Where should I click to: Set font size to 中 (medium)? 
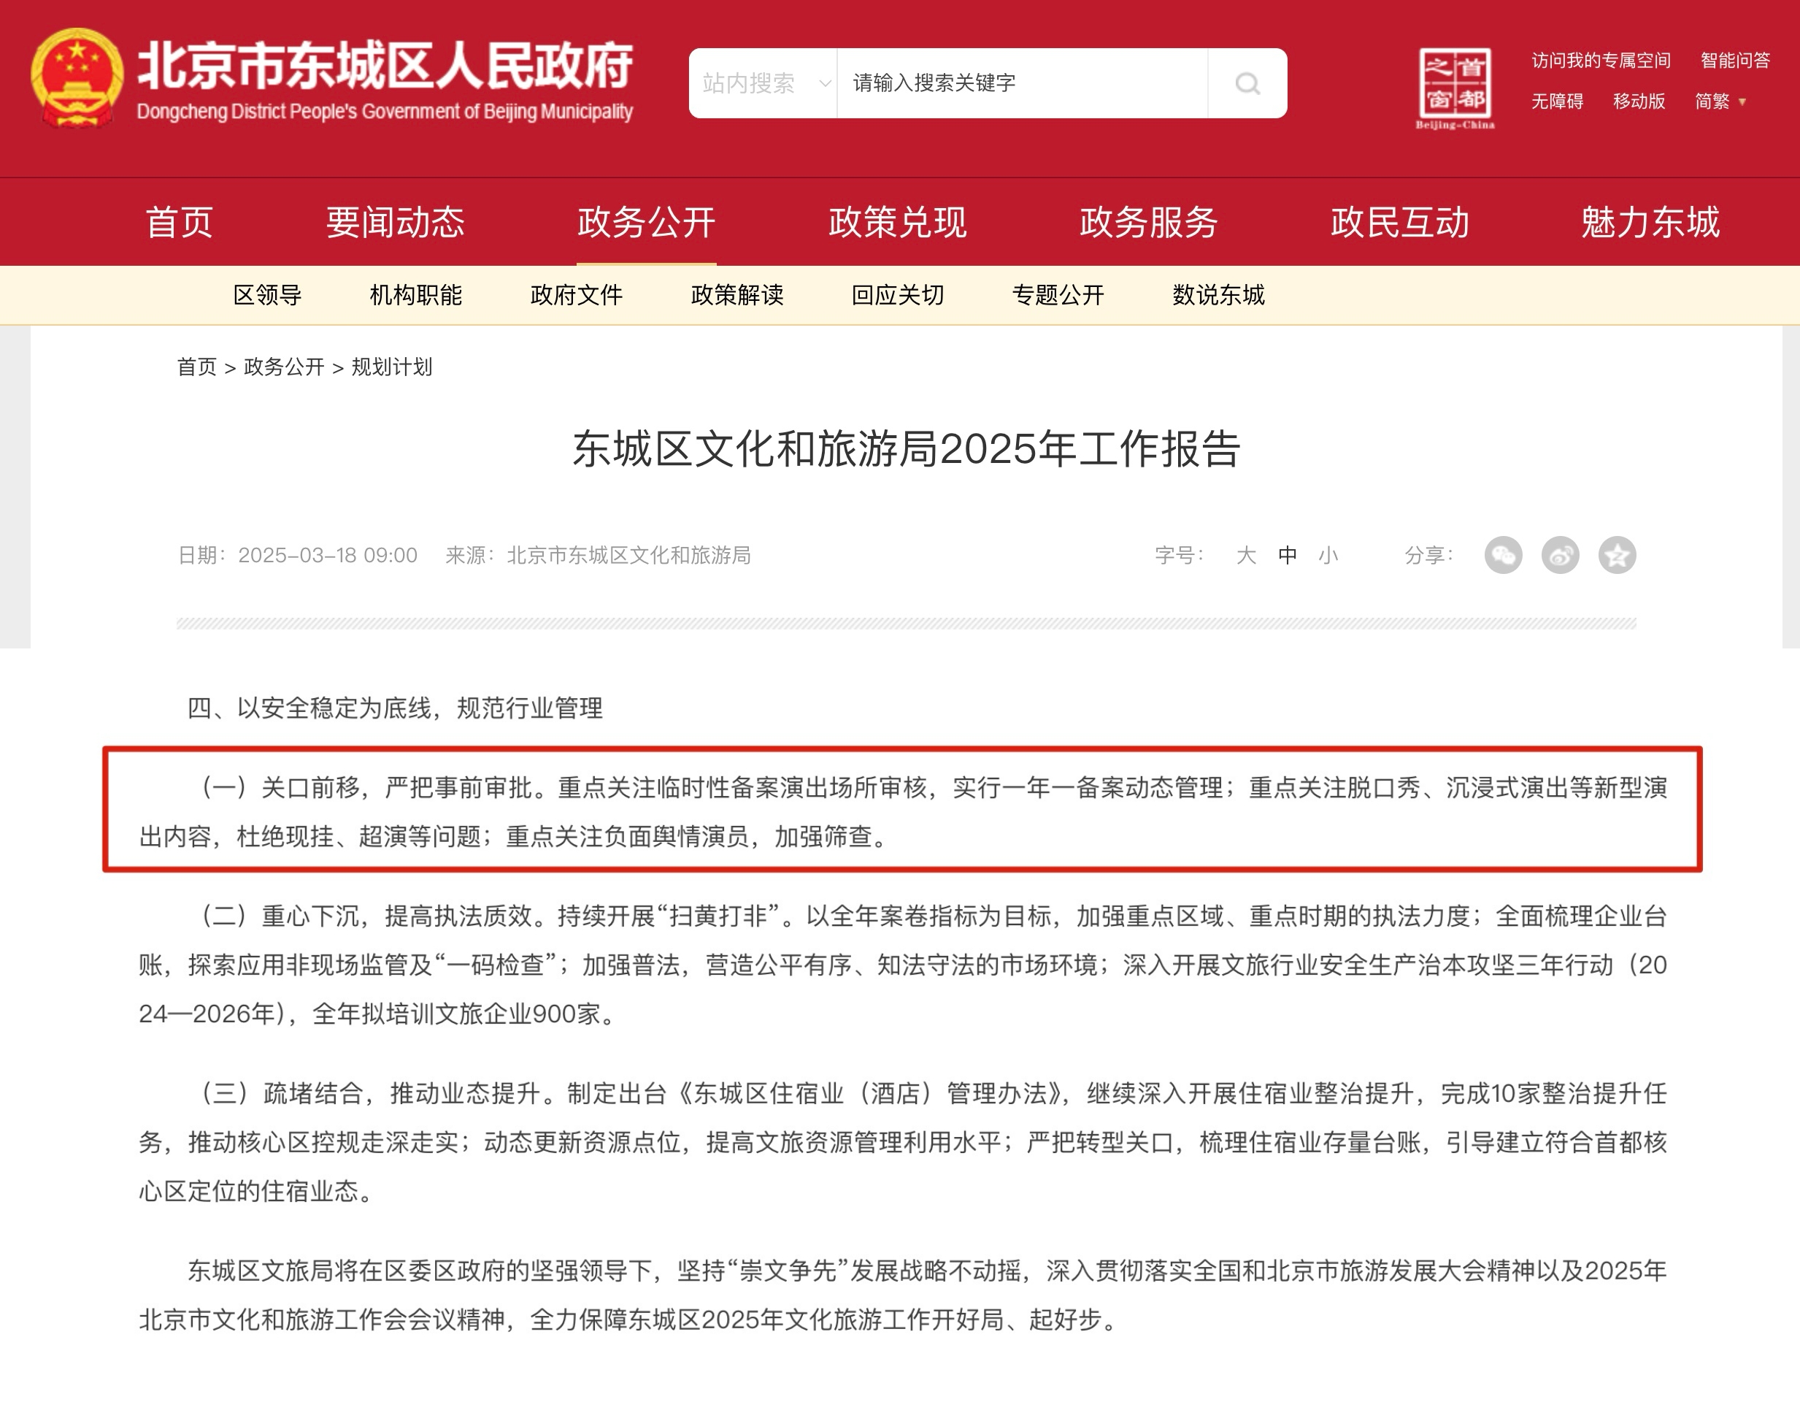[1287, 555]
